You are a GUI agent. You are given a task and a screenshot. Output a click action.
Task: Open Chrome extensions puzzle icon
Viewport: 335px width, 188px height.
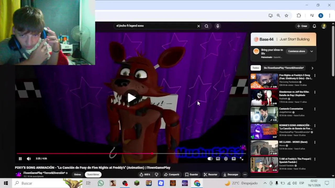[299, 16]
